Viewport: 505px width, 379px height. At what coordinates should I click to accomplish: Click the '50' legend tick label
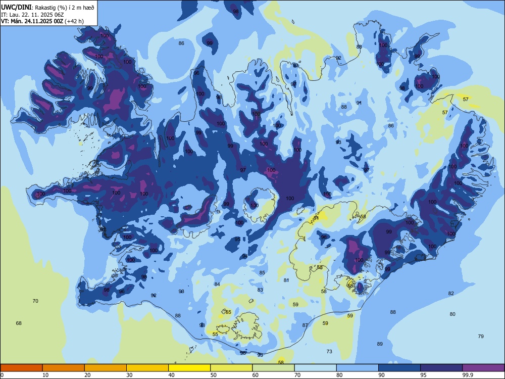(214, 375)
